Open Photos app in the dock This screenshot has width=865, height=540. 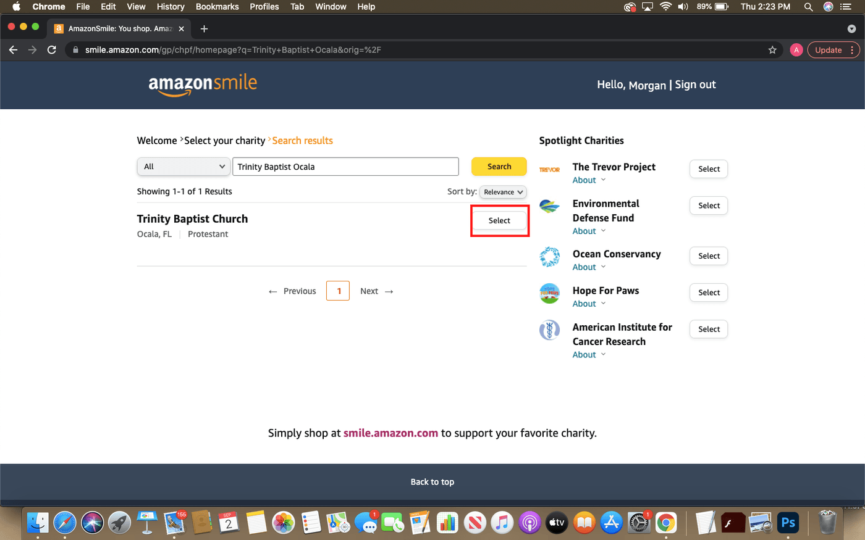pyautogui.click(x=284, y=523)
